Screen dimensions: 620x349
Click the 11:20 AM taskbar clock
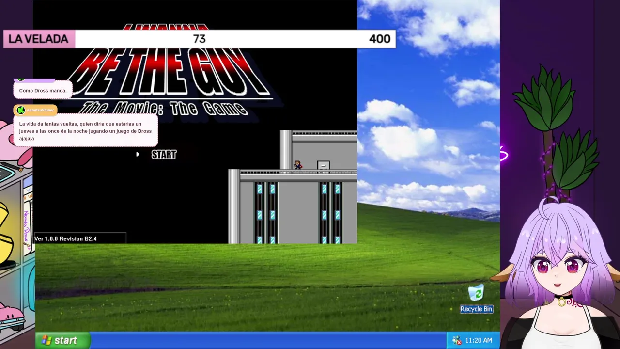click(479, 340)
